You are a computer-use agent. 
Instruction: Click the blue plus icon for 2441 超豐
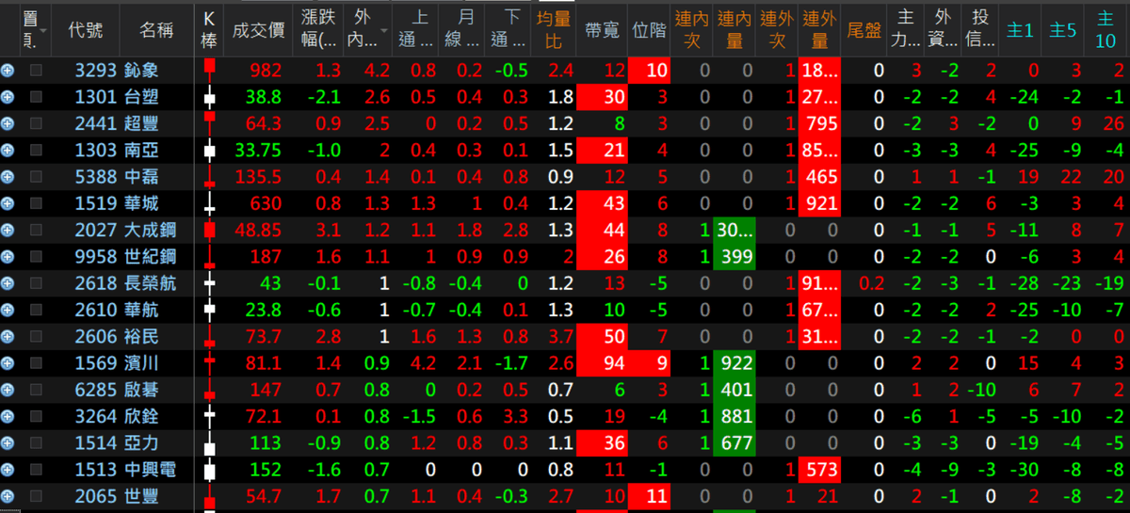8,123
